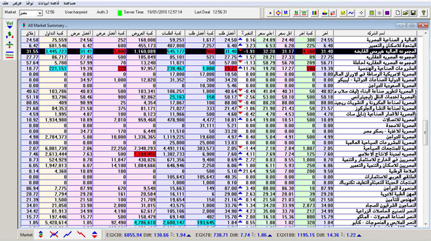431x241 pixels.
Task: Sort by the كمية التداول column header
Action: point(53,33)
